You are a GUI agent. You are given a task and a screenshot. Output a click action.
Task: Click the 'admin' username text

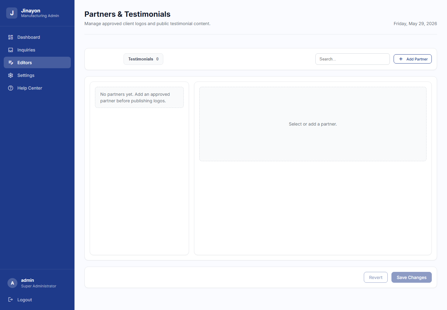[x=28, y=280]
